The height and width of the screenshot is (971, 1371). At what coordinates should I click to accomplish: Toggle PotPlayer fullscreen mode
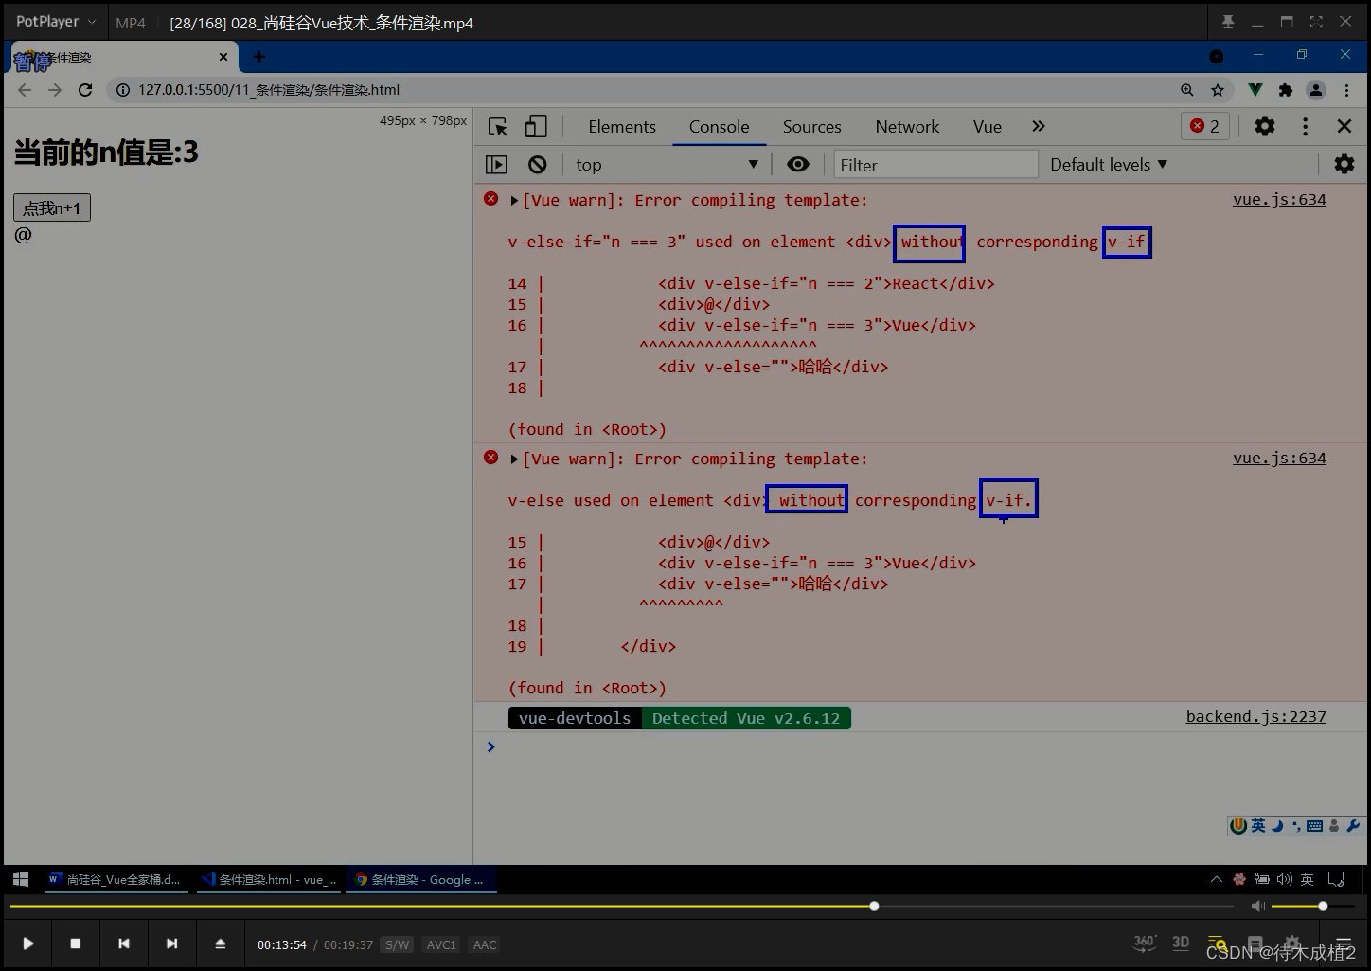[1316, 22]
